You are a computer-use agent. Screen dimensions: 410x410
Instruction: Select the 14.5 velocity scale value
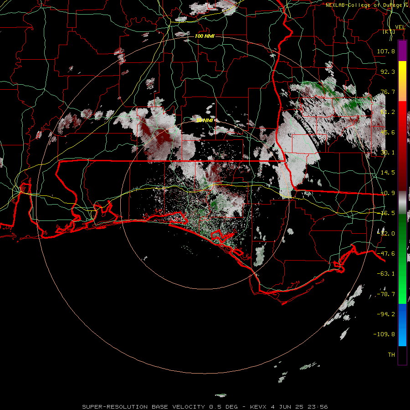tap(388, 173)
